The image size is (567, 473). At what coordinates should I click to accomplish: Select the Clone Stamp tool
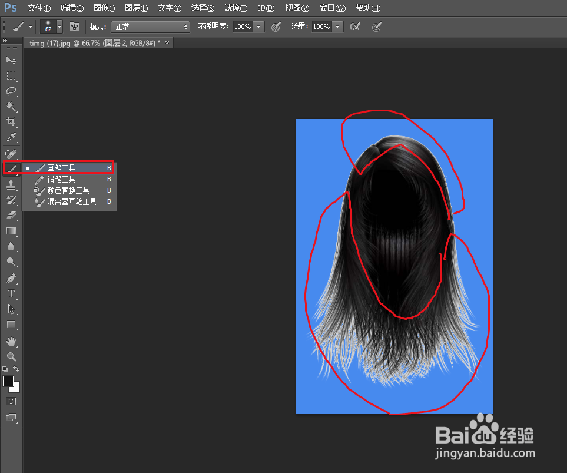[x=11, y=184]
